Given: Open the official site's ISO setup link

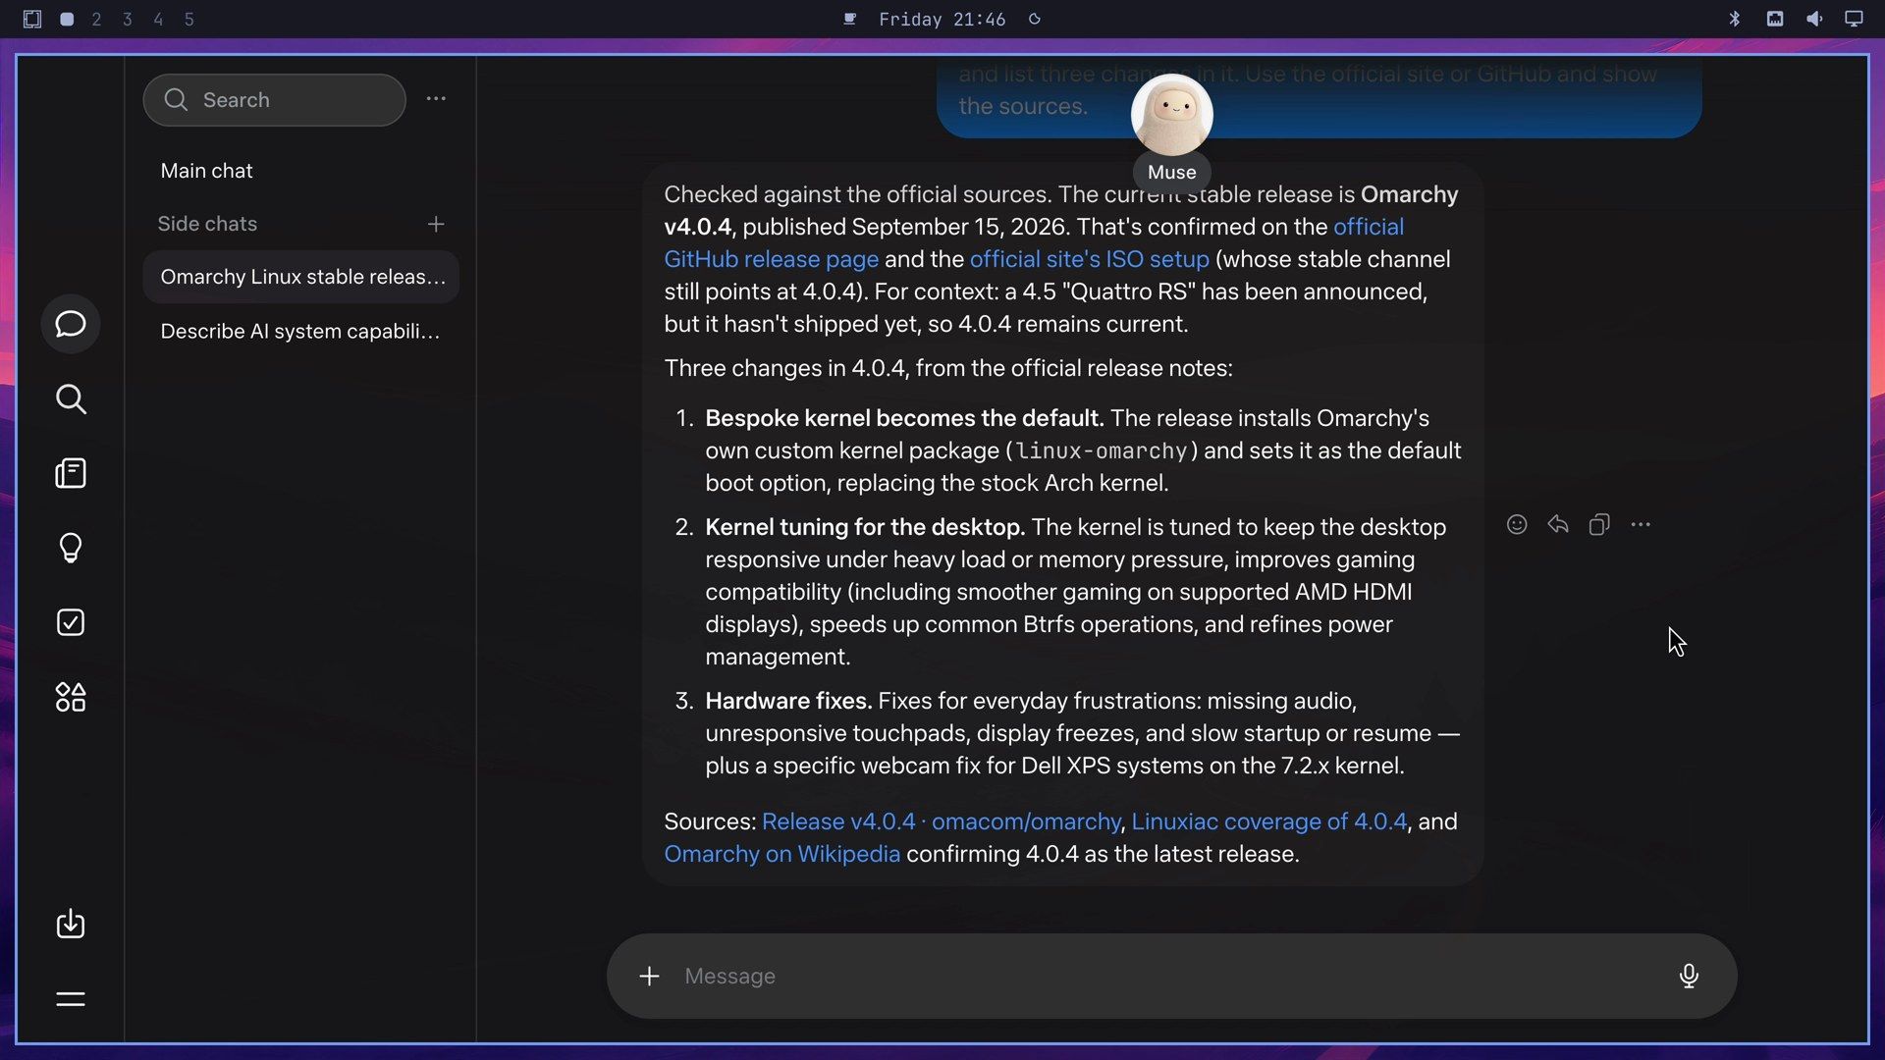Looking at the screenshot, I should tap(1089, 259).
